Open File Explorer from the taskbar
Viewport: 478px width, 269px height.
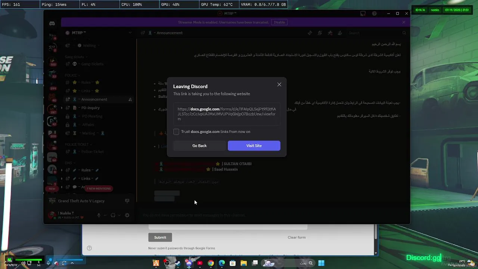coord(243,263)
